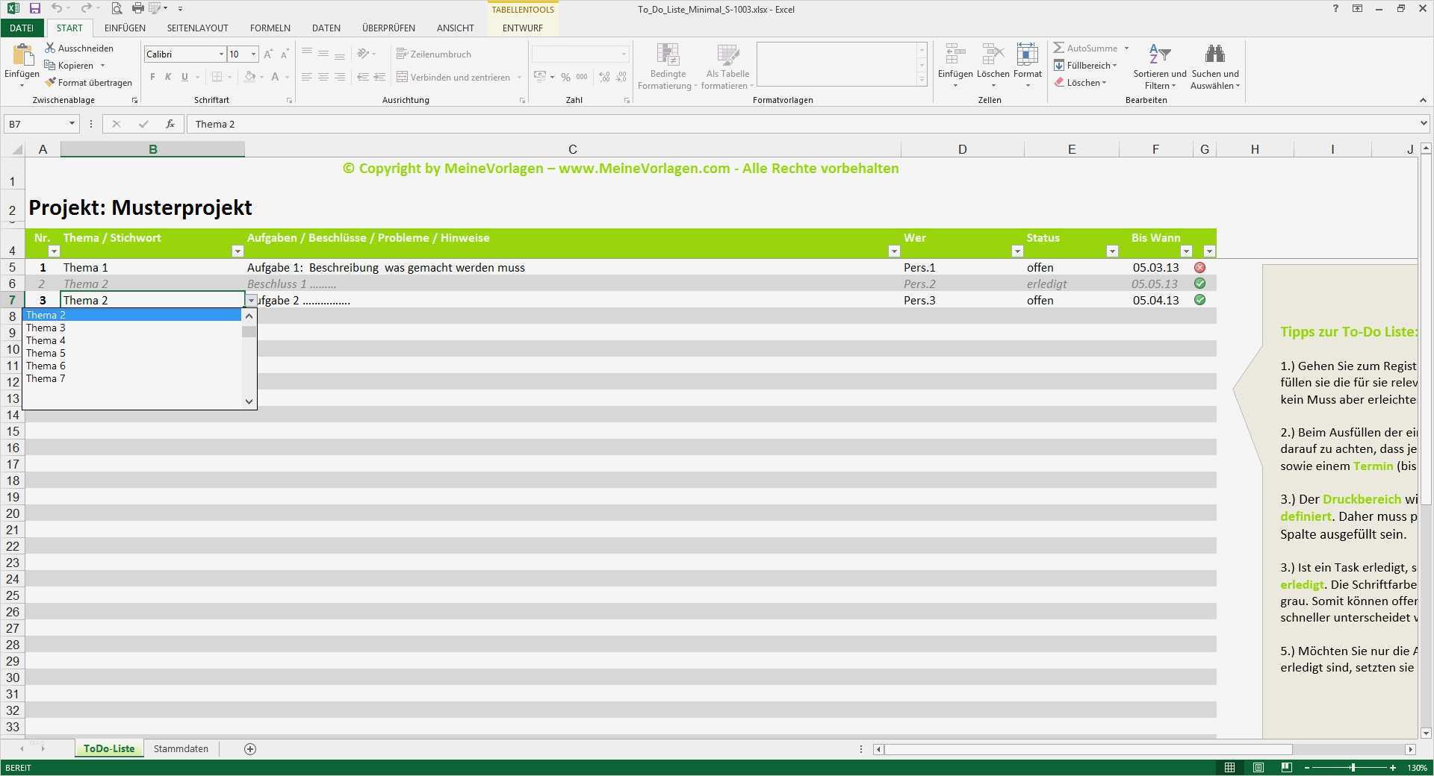This screenshot has height=776, width=1434.
Task: Apply percent format from the Zahl group
Action: click(565, 77)
